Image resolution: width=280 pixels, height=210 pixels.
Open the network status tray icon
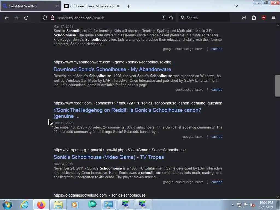point(239,205)
